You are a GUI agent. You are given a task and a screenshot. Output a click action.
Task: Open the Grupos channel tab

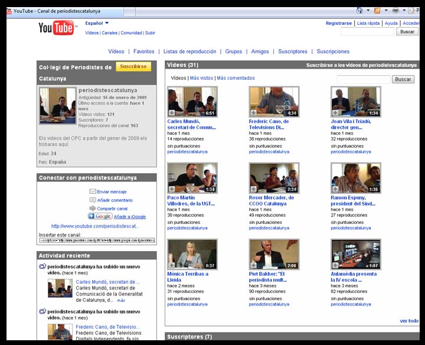point(234,51)
